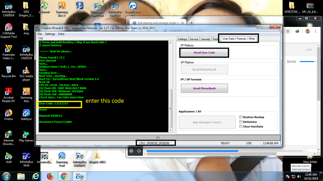Click the 0% progress bar in Chinese Miracle

pyautogui.click(x=158, y=138)
